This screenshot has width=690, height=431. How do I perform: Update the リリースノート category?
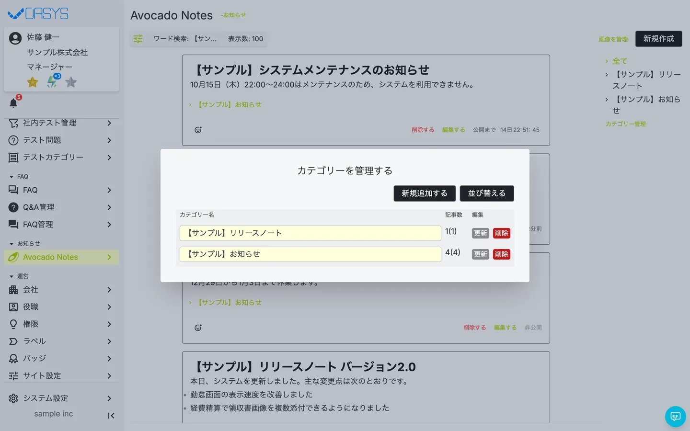coord(481,233)
